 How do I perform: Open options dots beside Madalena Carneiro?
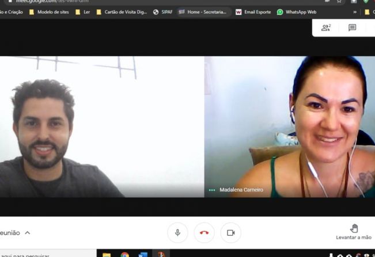pos(212,190)
